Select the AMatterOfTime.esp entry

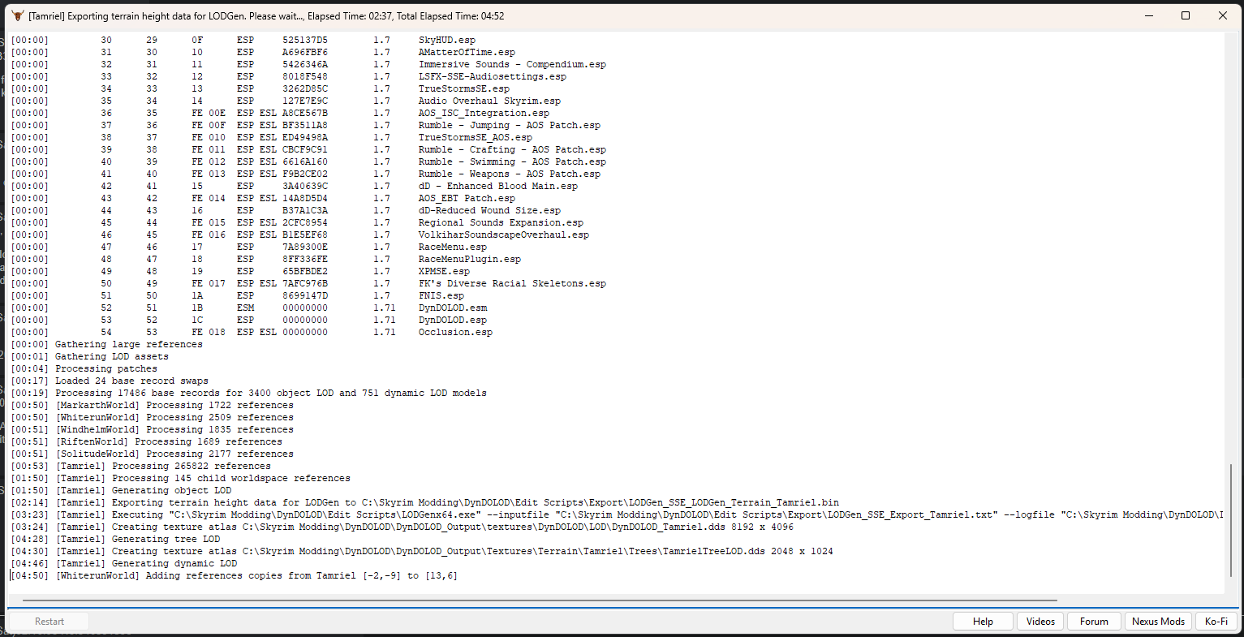coord(467,52)
